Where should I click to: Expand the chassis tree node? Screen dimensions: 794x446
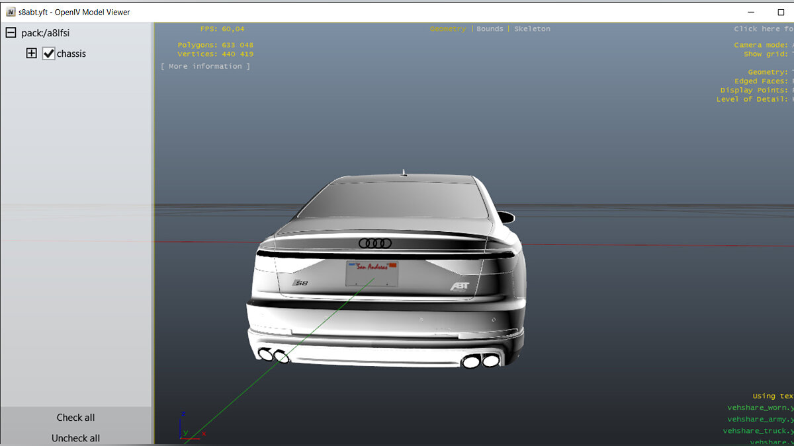31,54
